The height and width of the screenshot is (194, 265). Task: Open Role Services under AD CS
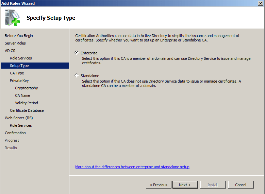click(x=21, y=58)
